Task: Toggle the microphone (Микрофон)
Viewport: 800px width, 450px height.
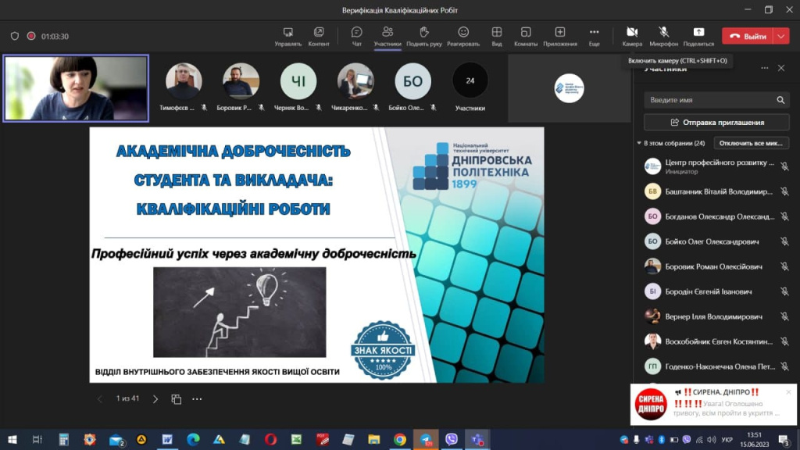Action: (x=664, y=36)
